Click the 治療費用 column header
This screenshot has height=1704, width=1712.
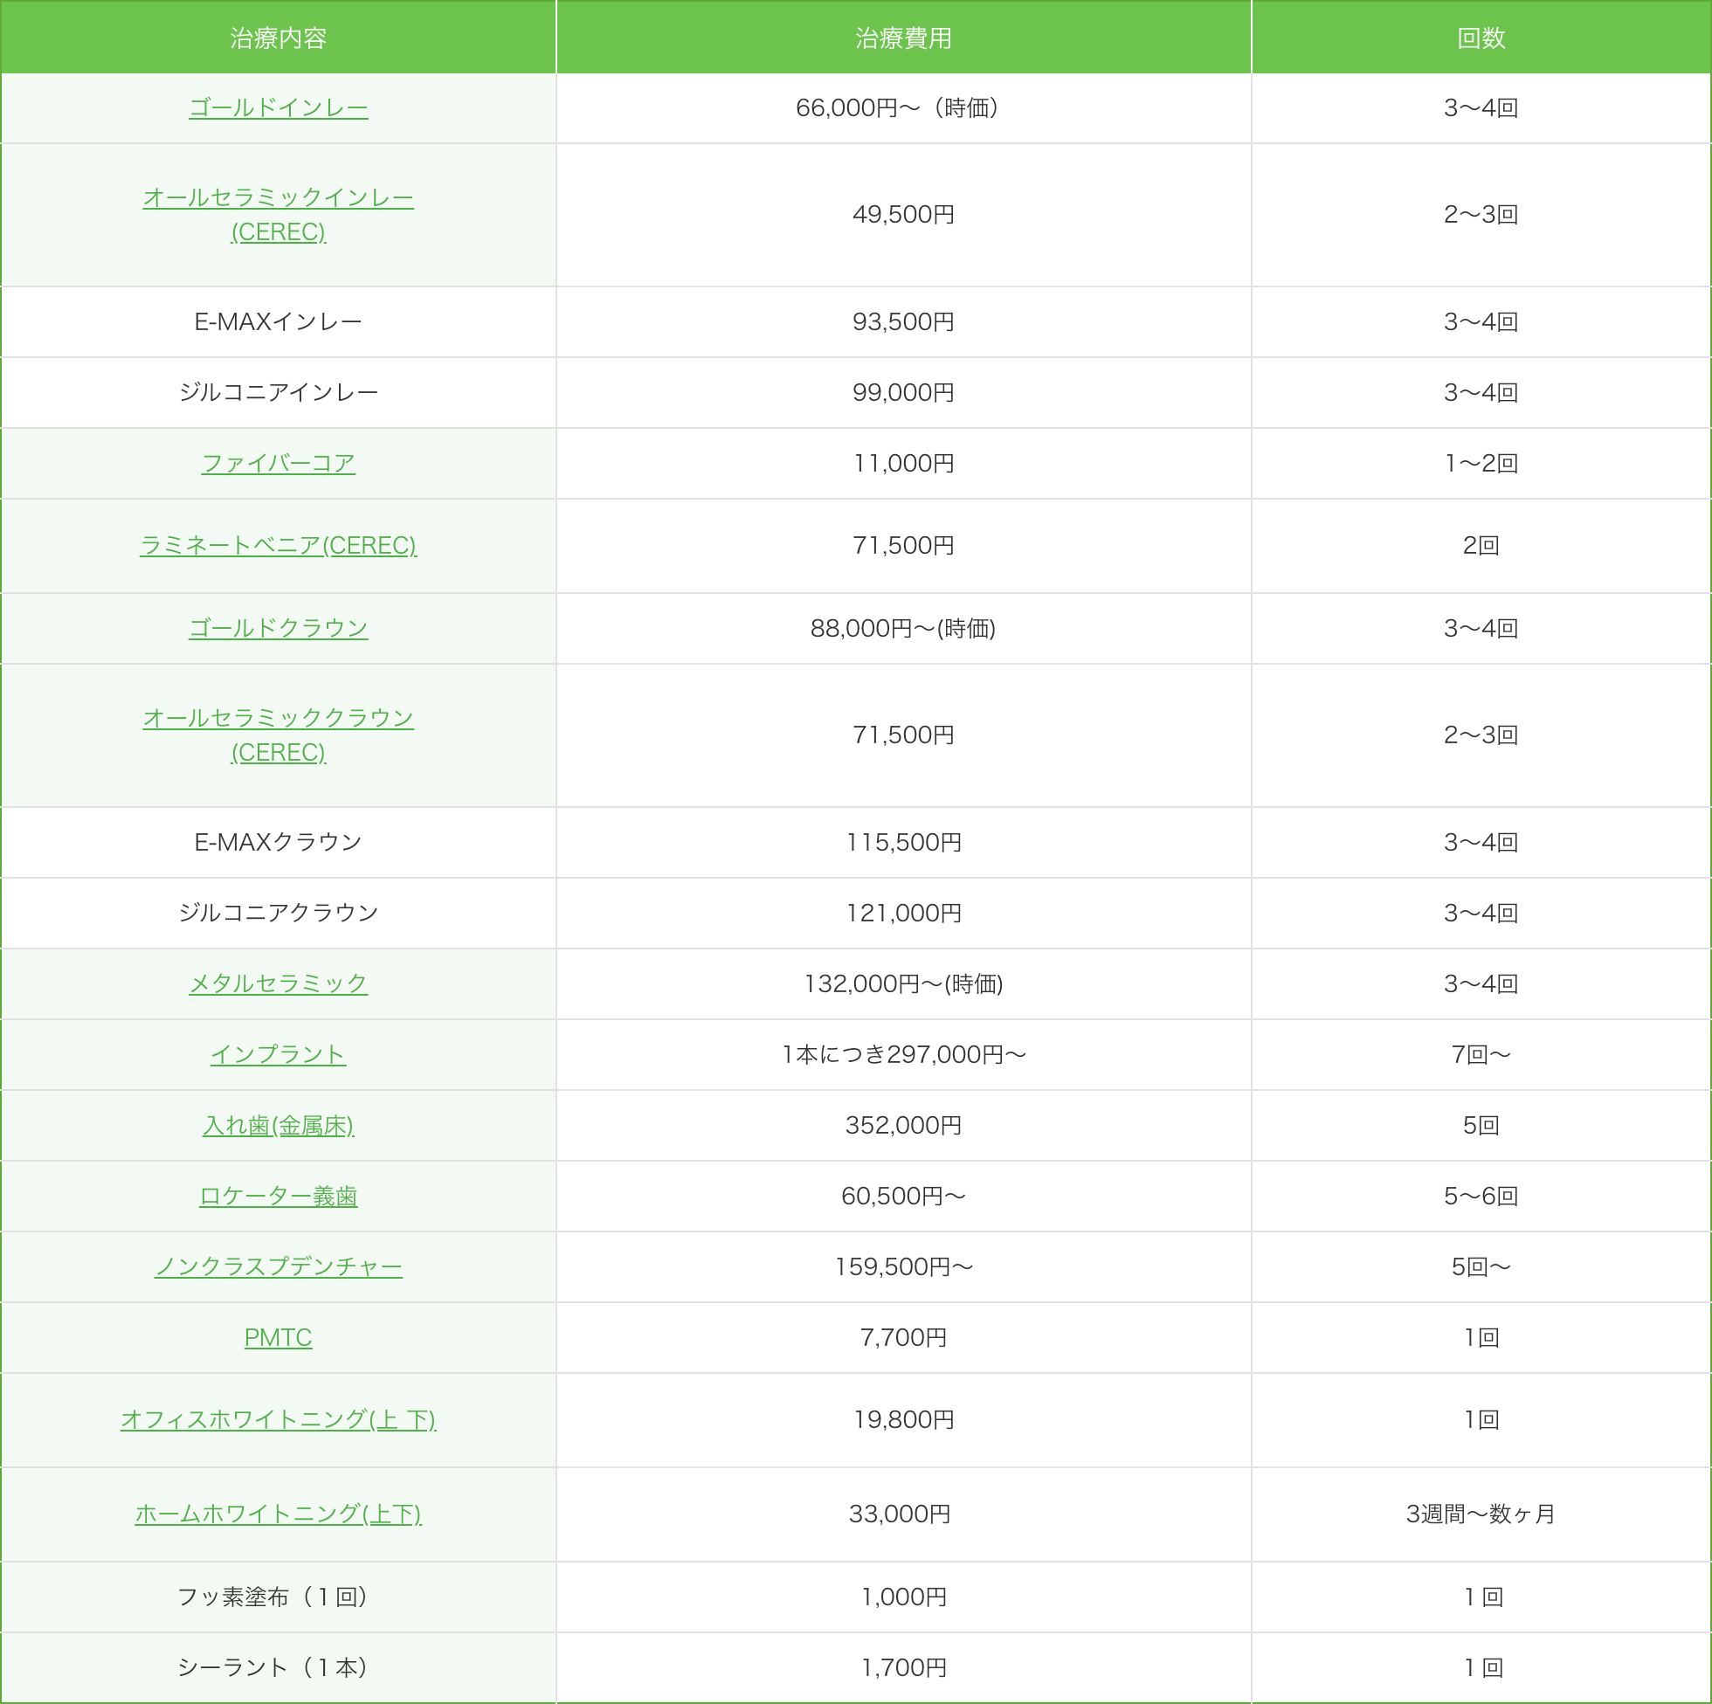(x=903, y=38)
